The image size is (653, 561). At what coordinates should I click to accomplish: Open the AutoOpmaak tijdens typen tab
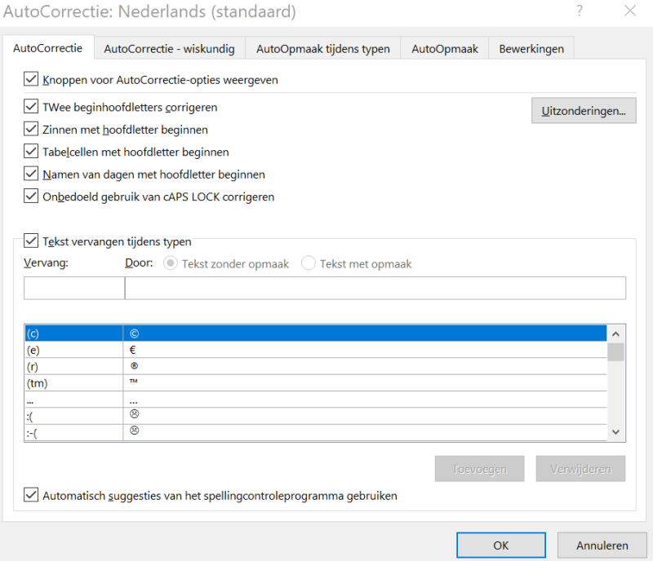pos(322,49)
